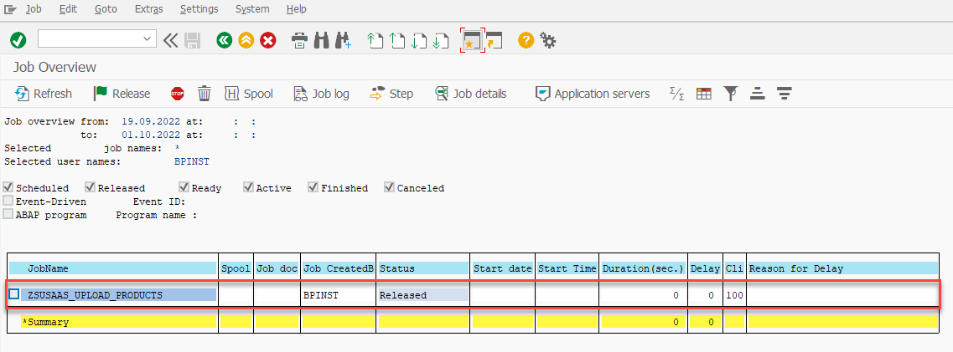This screenshot has width=953, height=352.
Task: Click the Step button
Action: [x=391, y=94]
